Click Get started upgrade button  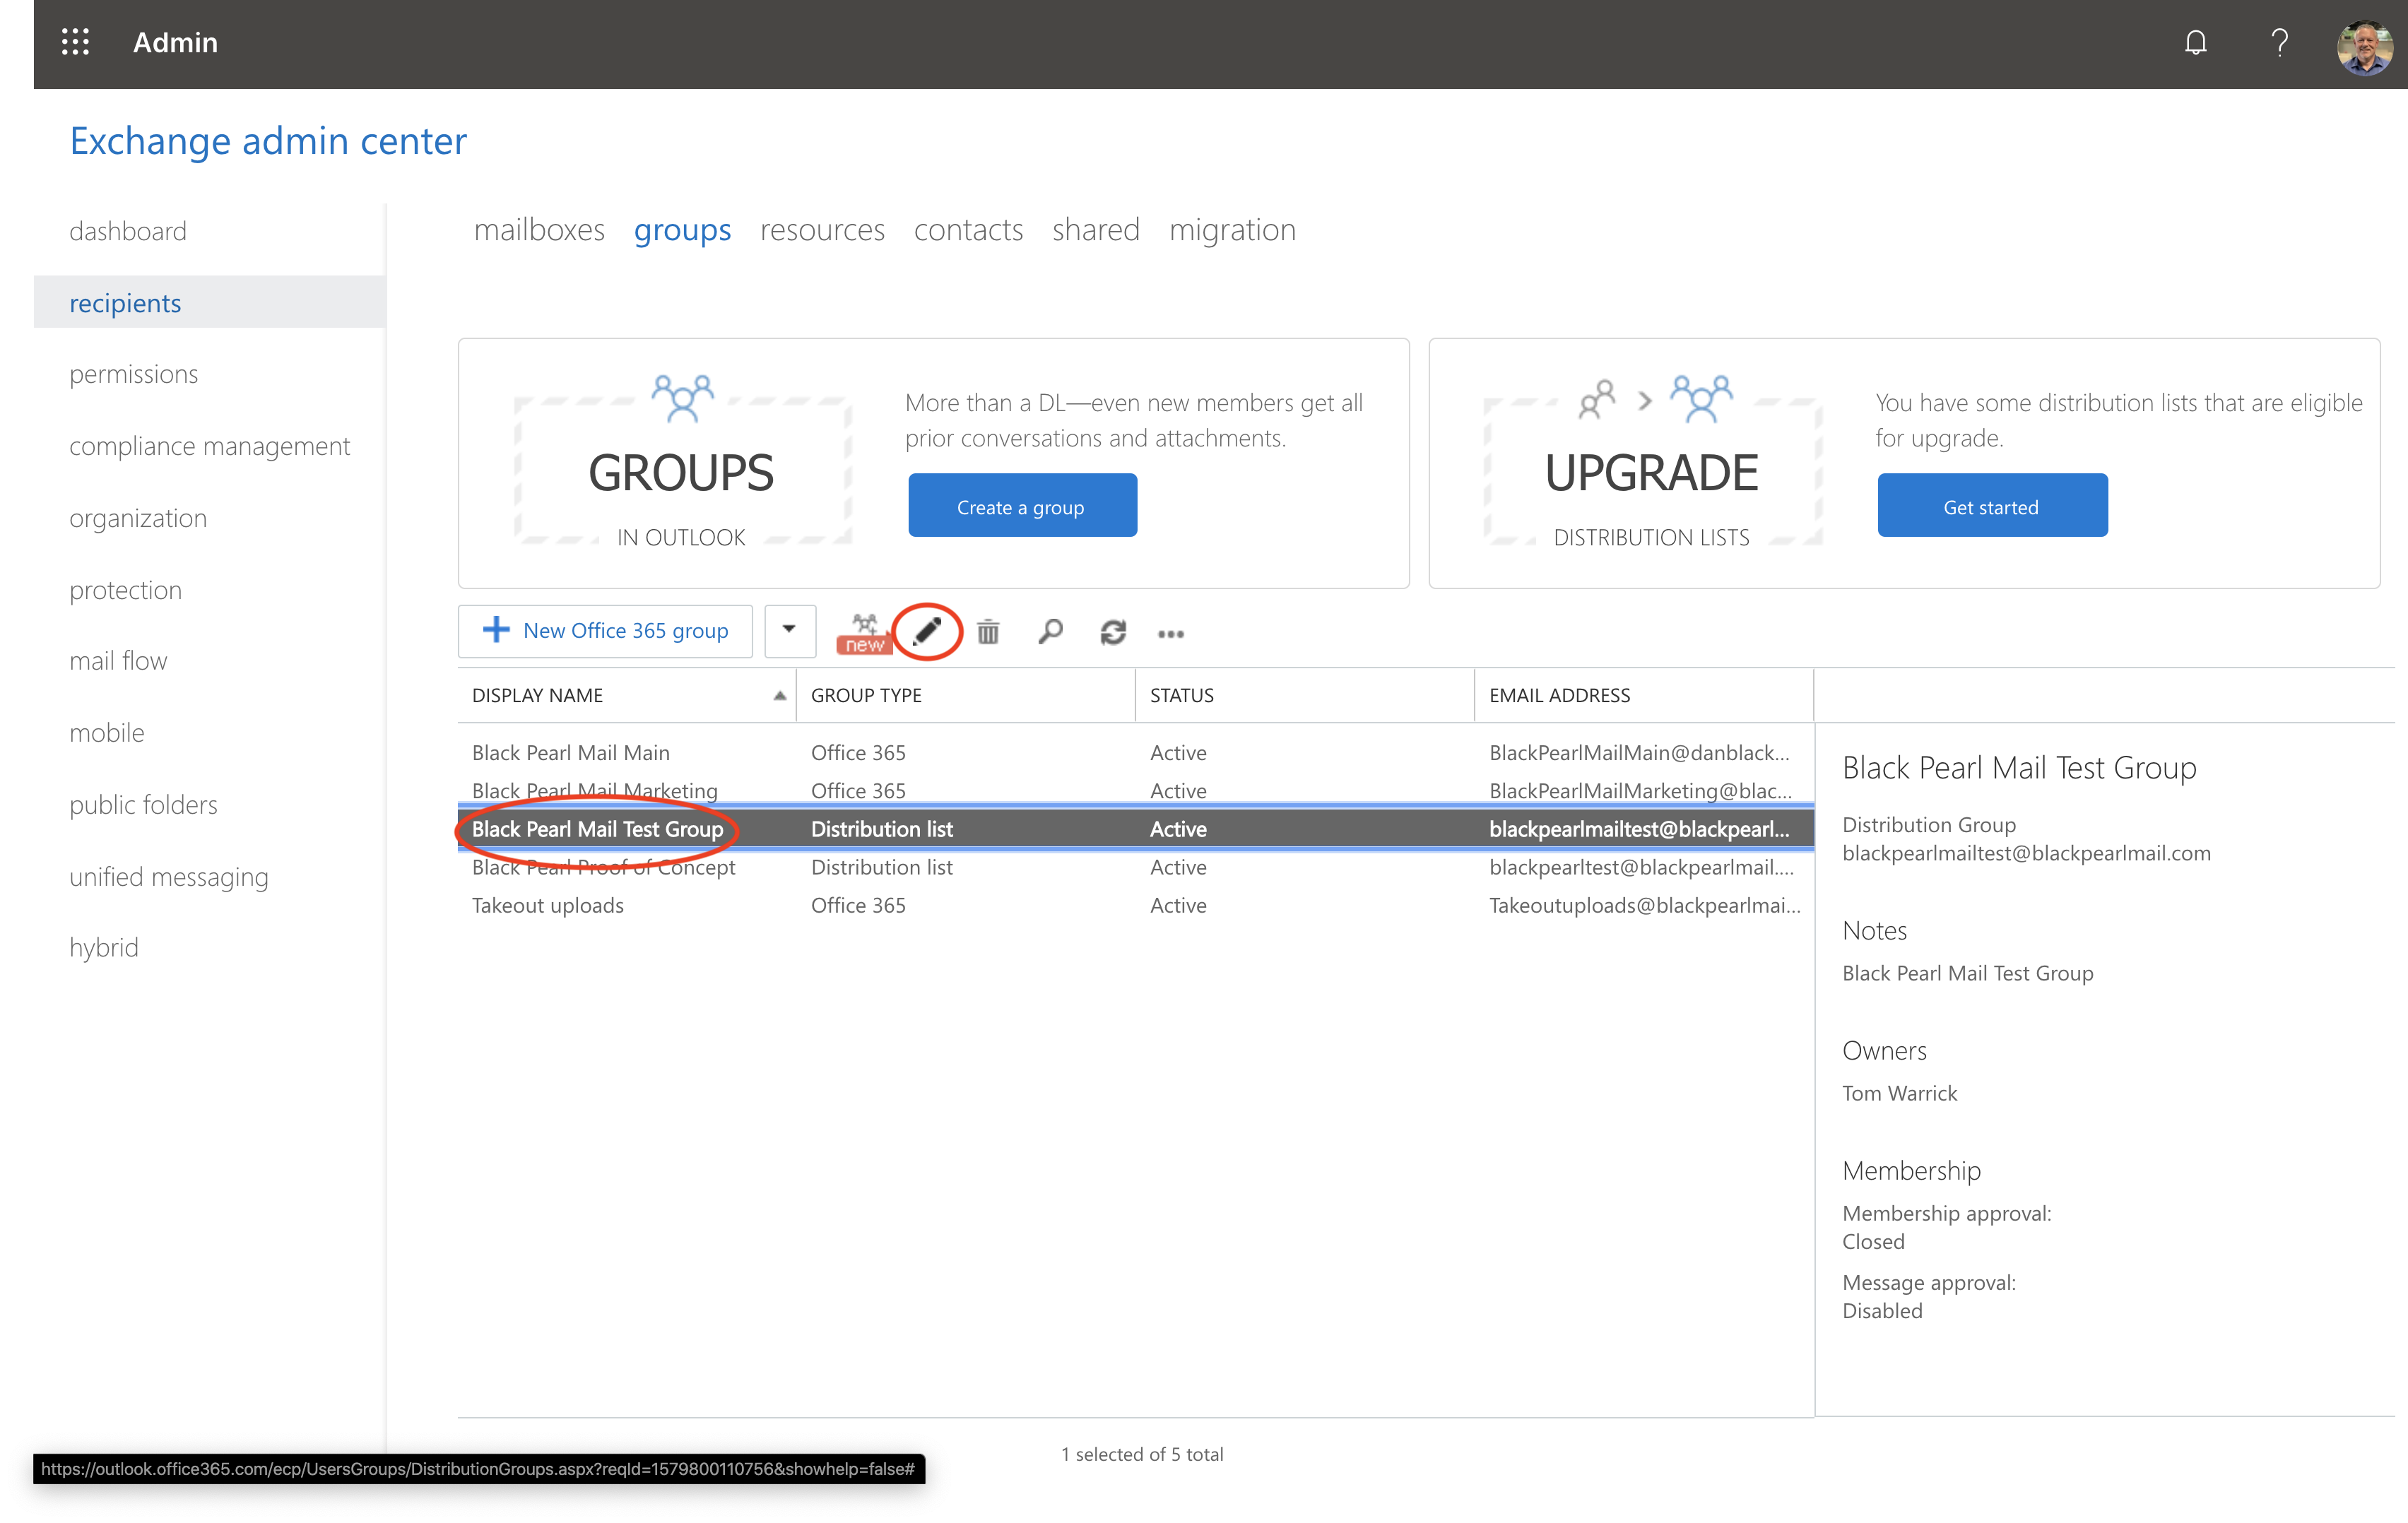[1991, 506]
